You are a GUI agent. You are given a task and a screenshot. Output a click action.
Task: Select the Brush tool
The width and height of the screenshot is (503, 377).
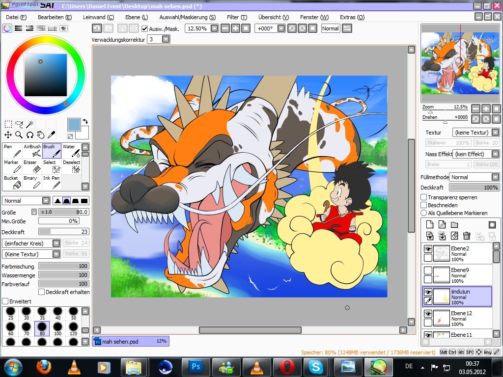pyautogui.click(x=52, y=151)
